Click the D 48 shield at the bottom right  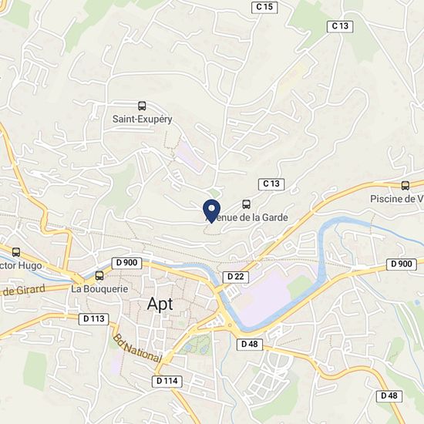(x=389, y=396)
